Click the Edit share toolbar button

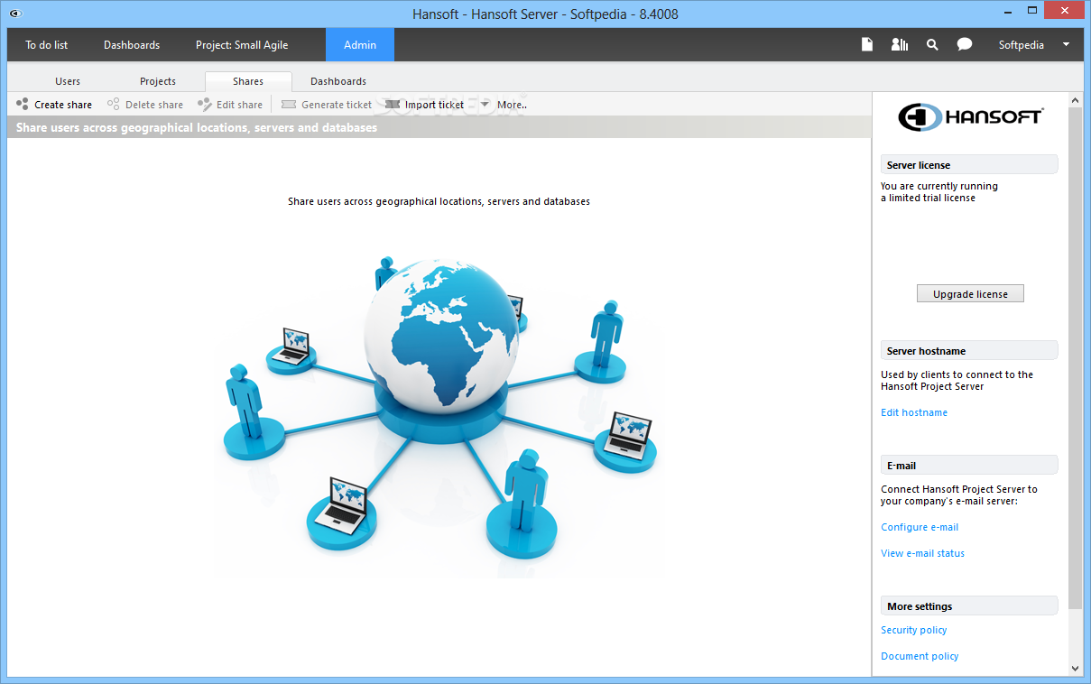pos(230,105)
